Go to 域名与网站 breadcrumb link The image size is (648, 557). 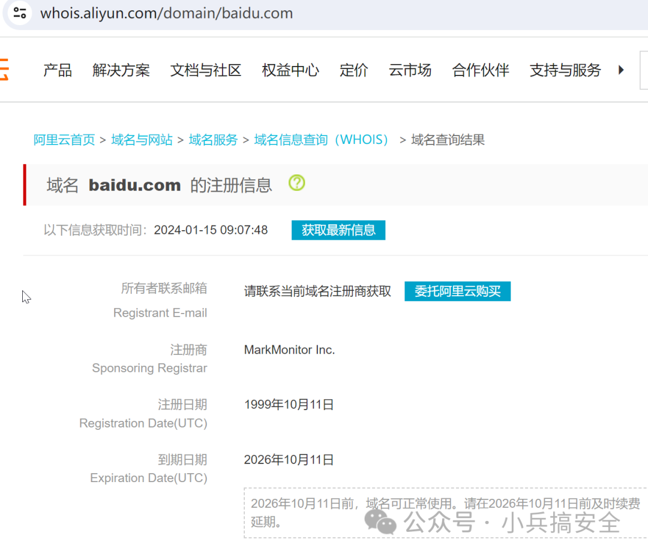click(x=142, y=140)
